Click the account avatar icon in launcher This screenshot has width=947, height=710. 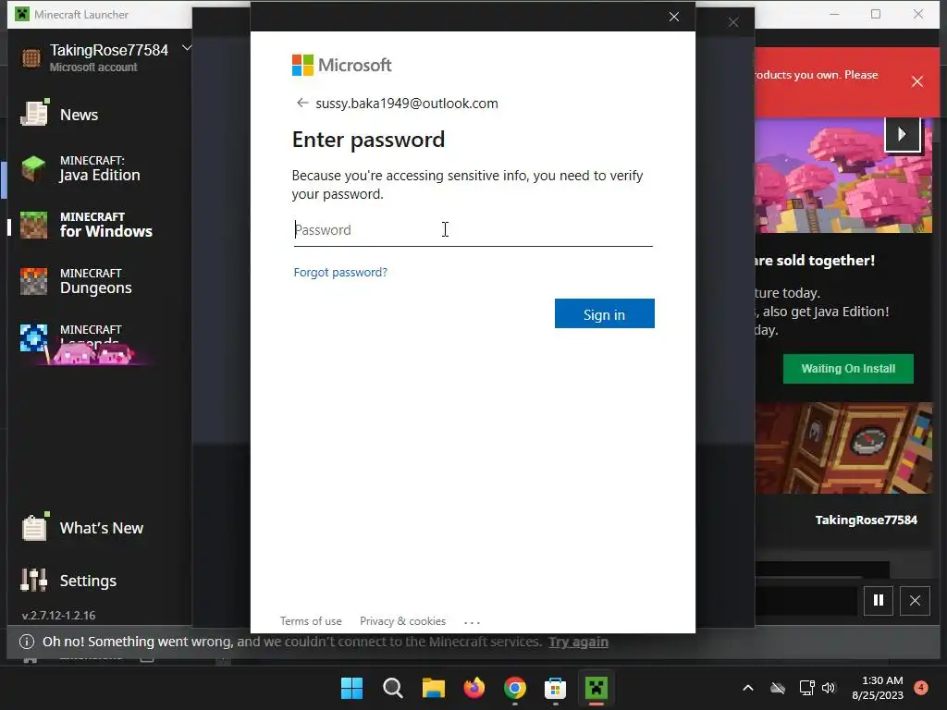click(x=31, y=58)
